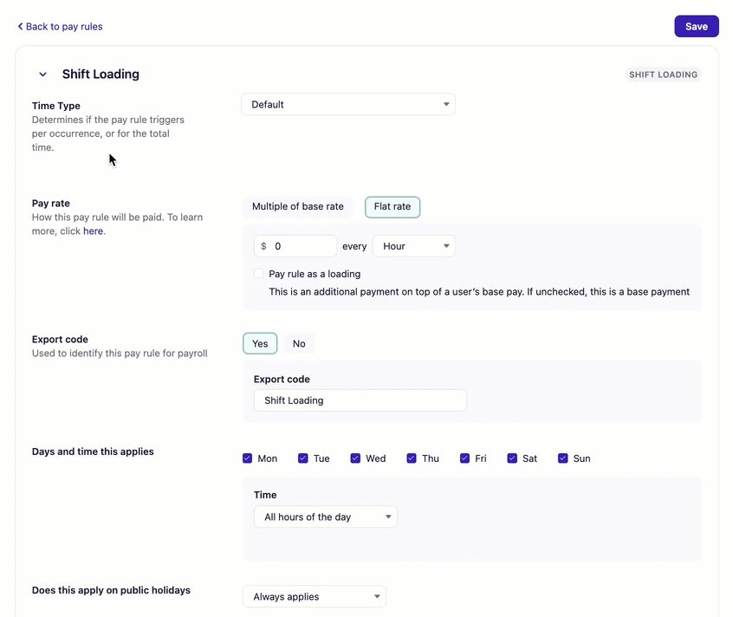Select Multiple of base rate option
The width and height of the screenshot is (733, 617).
298,206
